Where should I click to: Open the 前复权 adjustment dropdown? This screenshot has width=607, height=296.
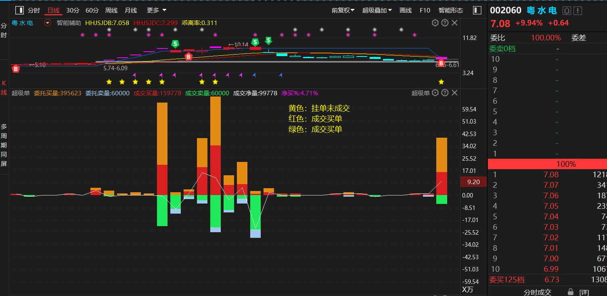(x=343, y=10)
